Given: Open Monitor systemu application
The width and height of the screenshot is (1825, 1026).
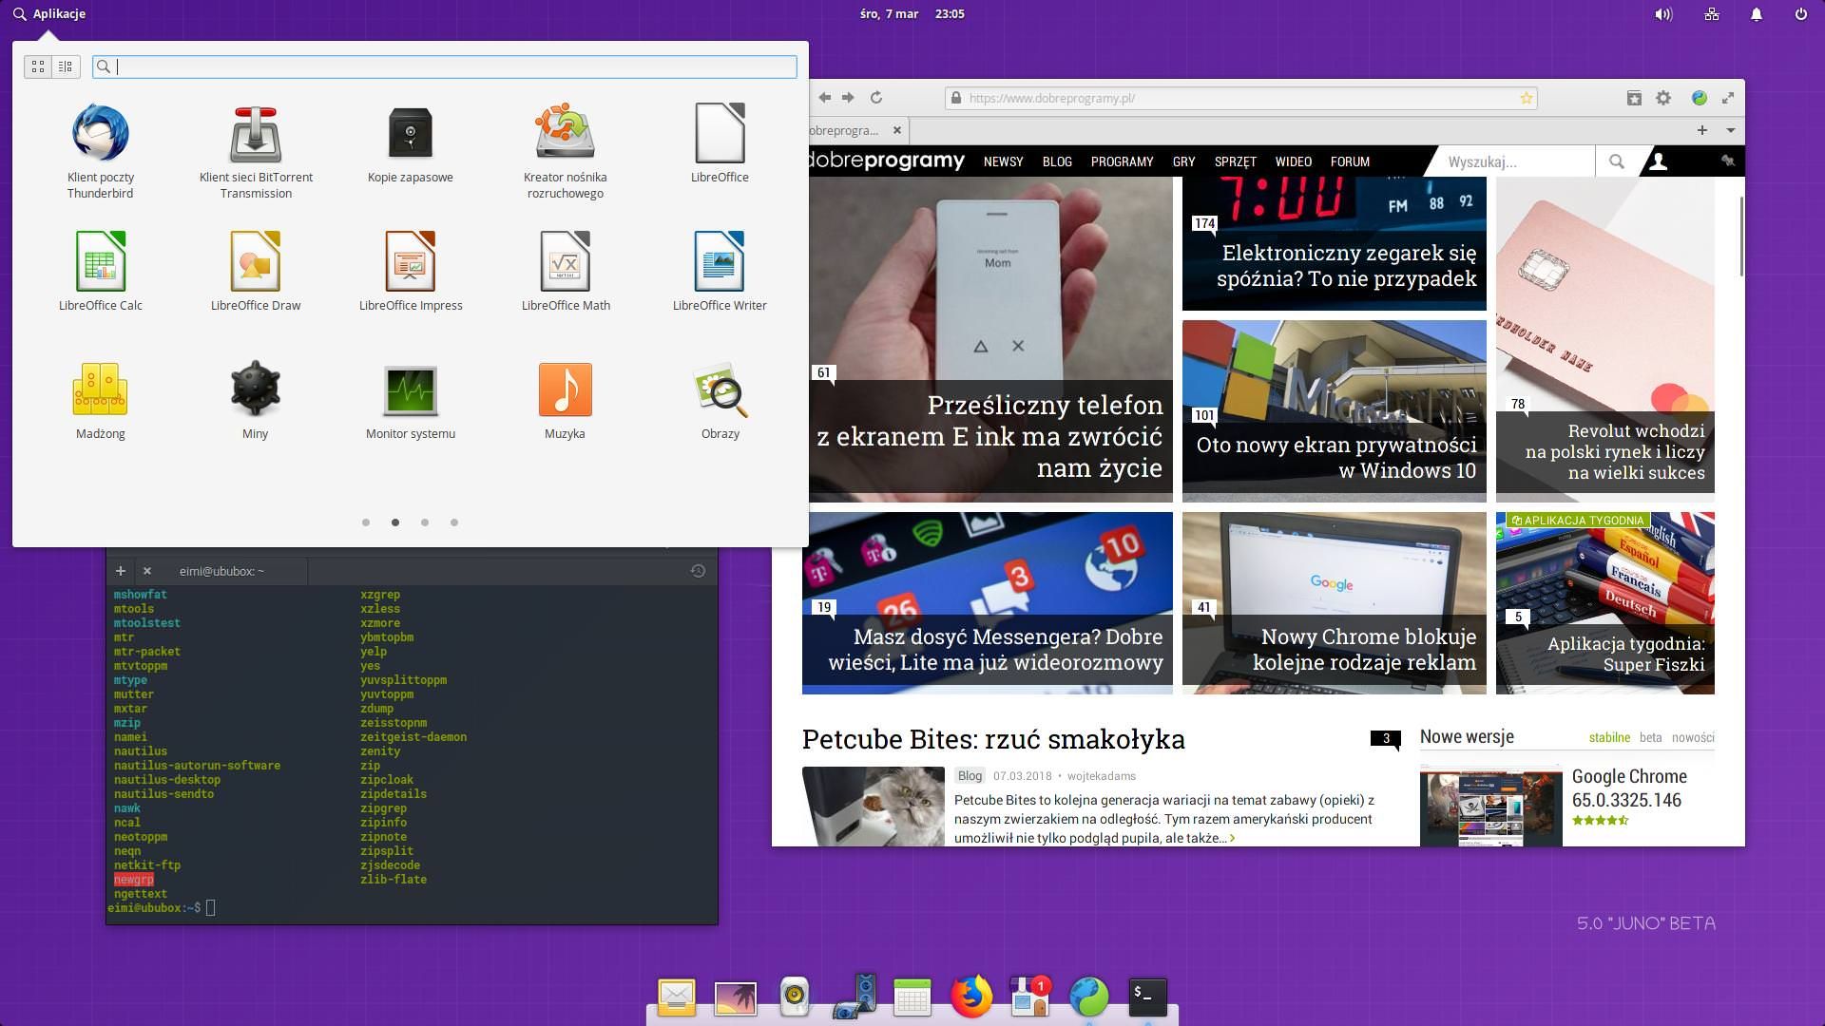Looking at the screenshot, I should tap(410, 390).
